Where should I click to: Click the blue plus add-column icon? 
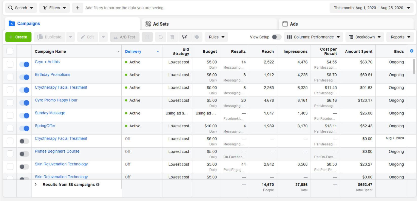coord(411,51)
